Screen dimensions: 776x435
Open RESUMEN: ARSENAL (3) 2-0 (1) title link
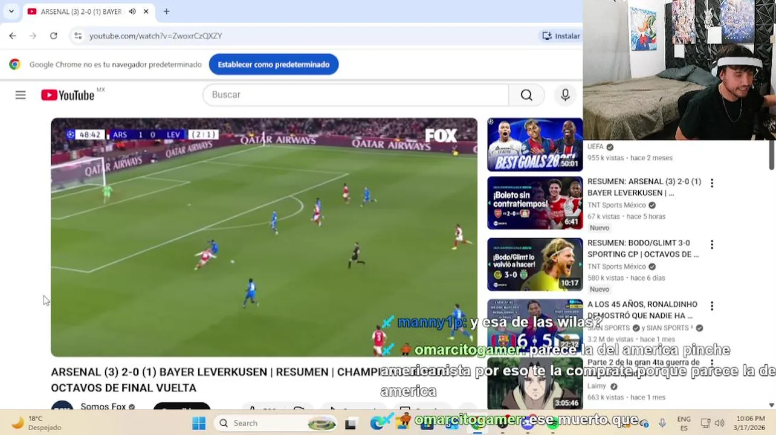644,187
